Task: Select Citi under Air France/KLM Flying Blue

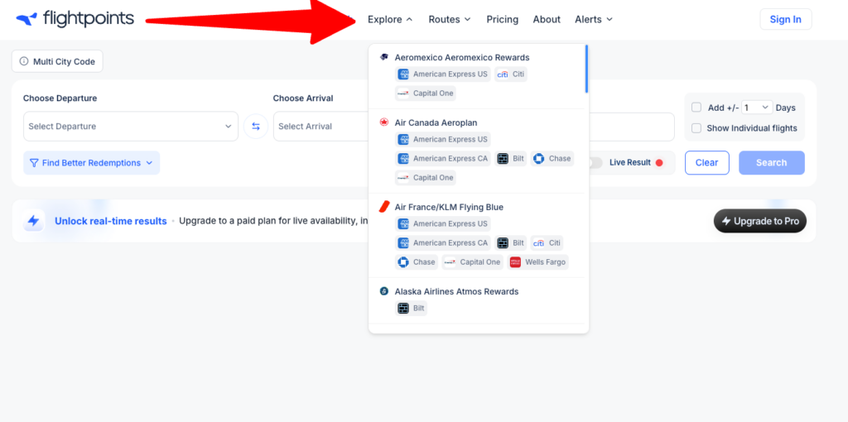Action: tap(547, 242)
